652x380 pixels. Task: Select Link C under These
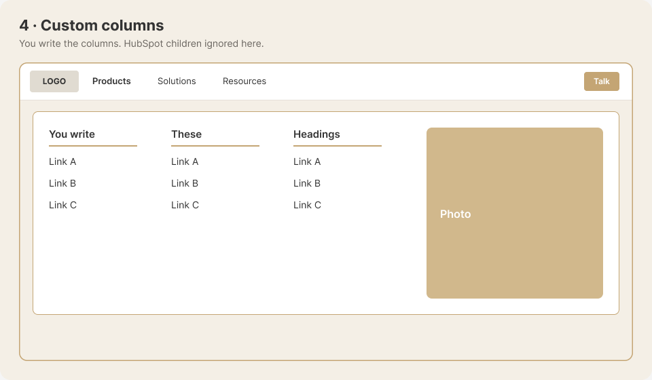pos(185,205)
